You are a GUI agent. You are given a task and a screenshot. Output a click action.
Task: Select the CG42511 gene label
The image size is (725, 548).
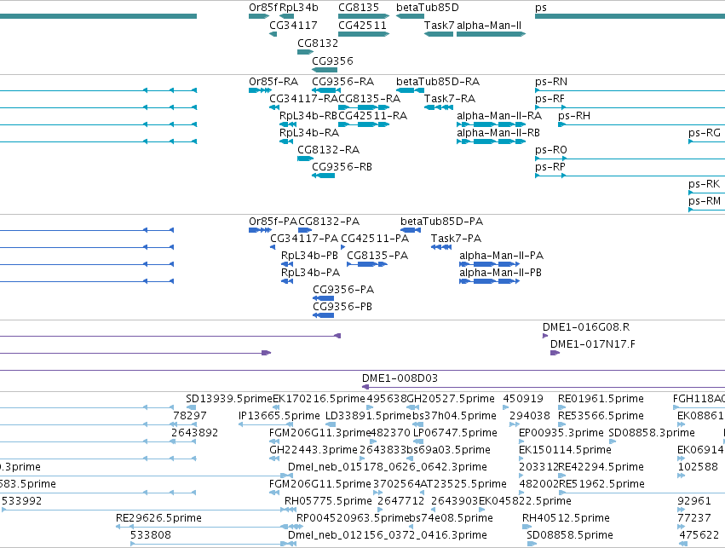point(362,25)
